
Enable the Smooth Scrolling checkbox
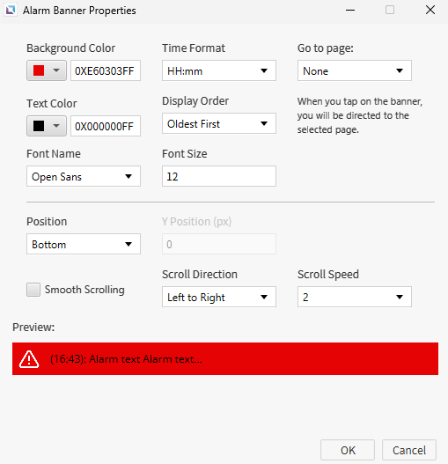(33, 290)
